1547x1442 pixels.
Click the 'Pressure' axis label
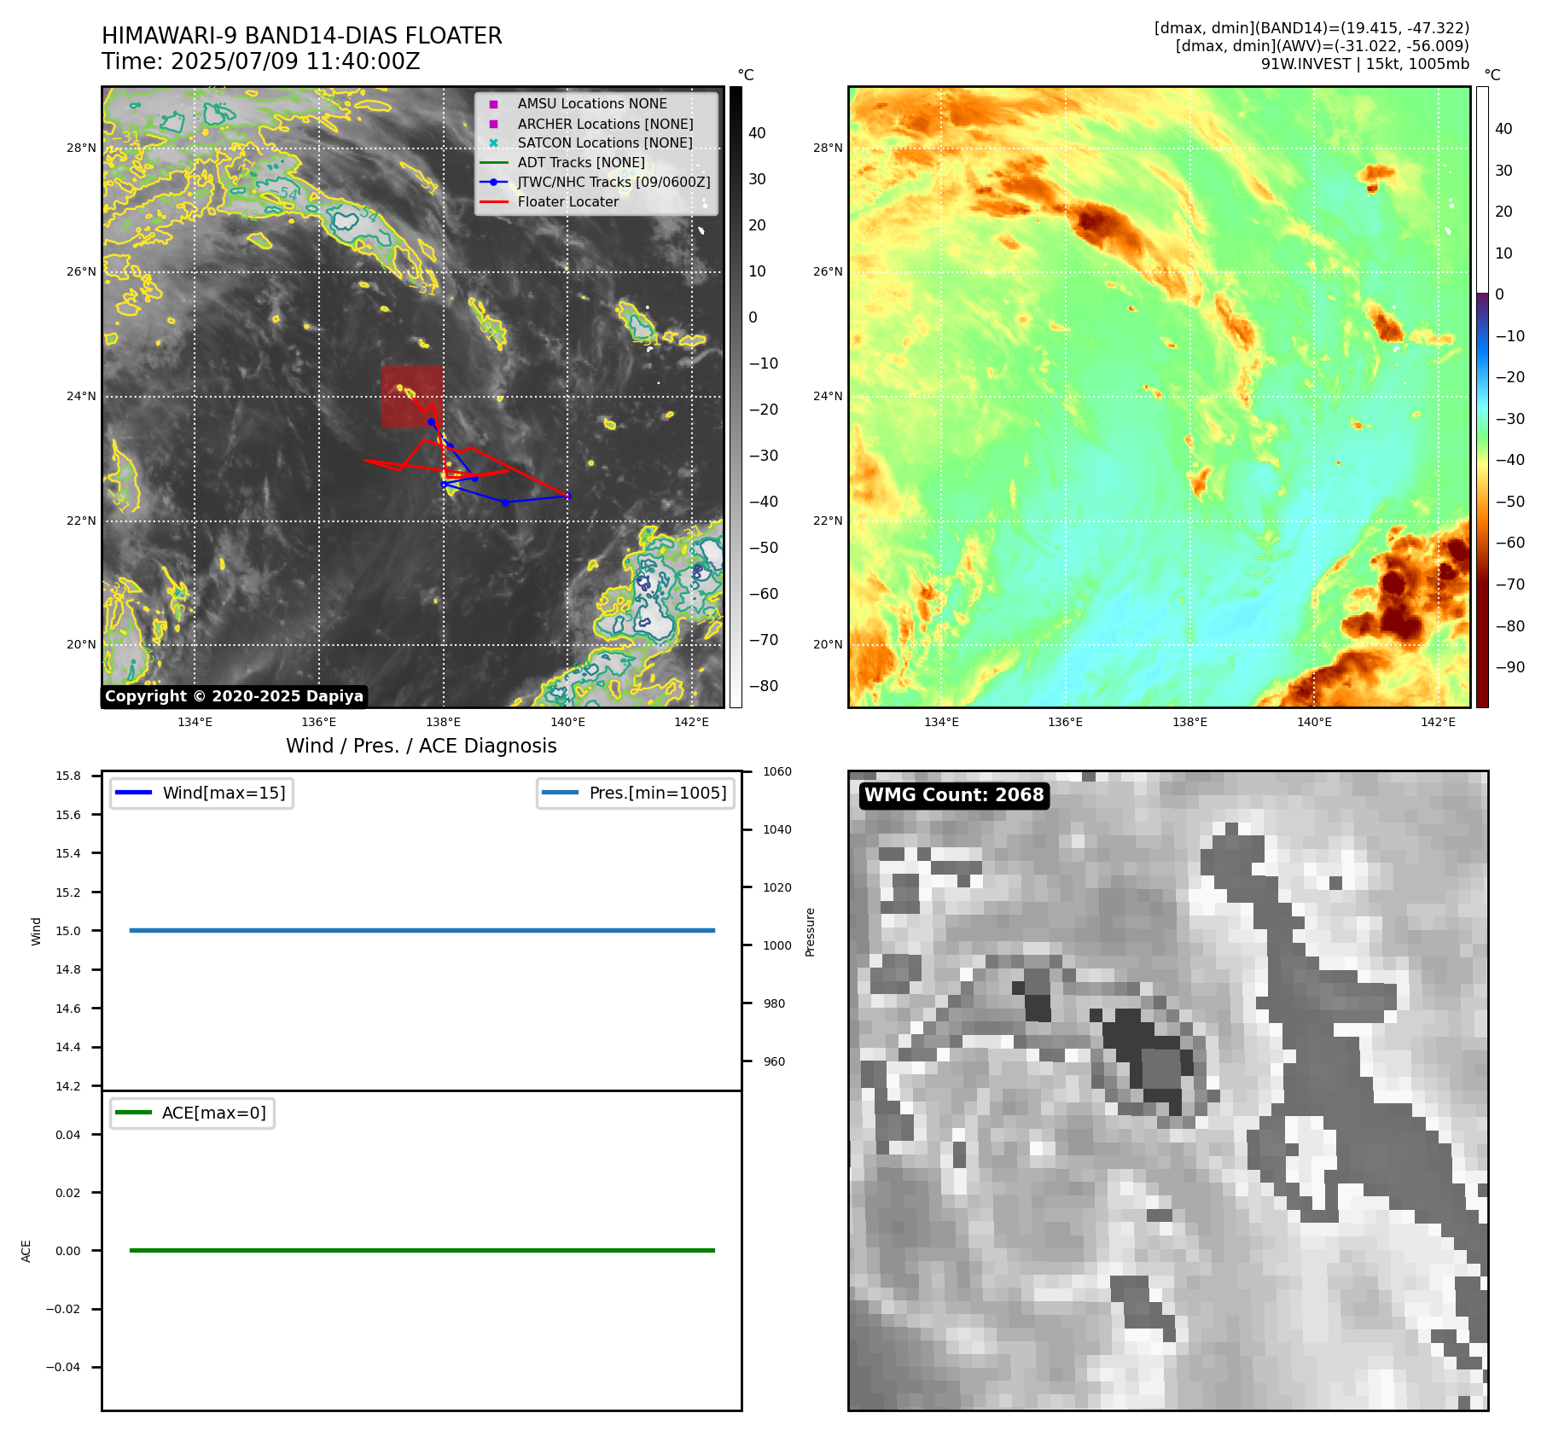(811, 932)
